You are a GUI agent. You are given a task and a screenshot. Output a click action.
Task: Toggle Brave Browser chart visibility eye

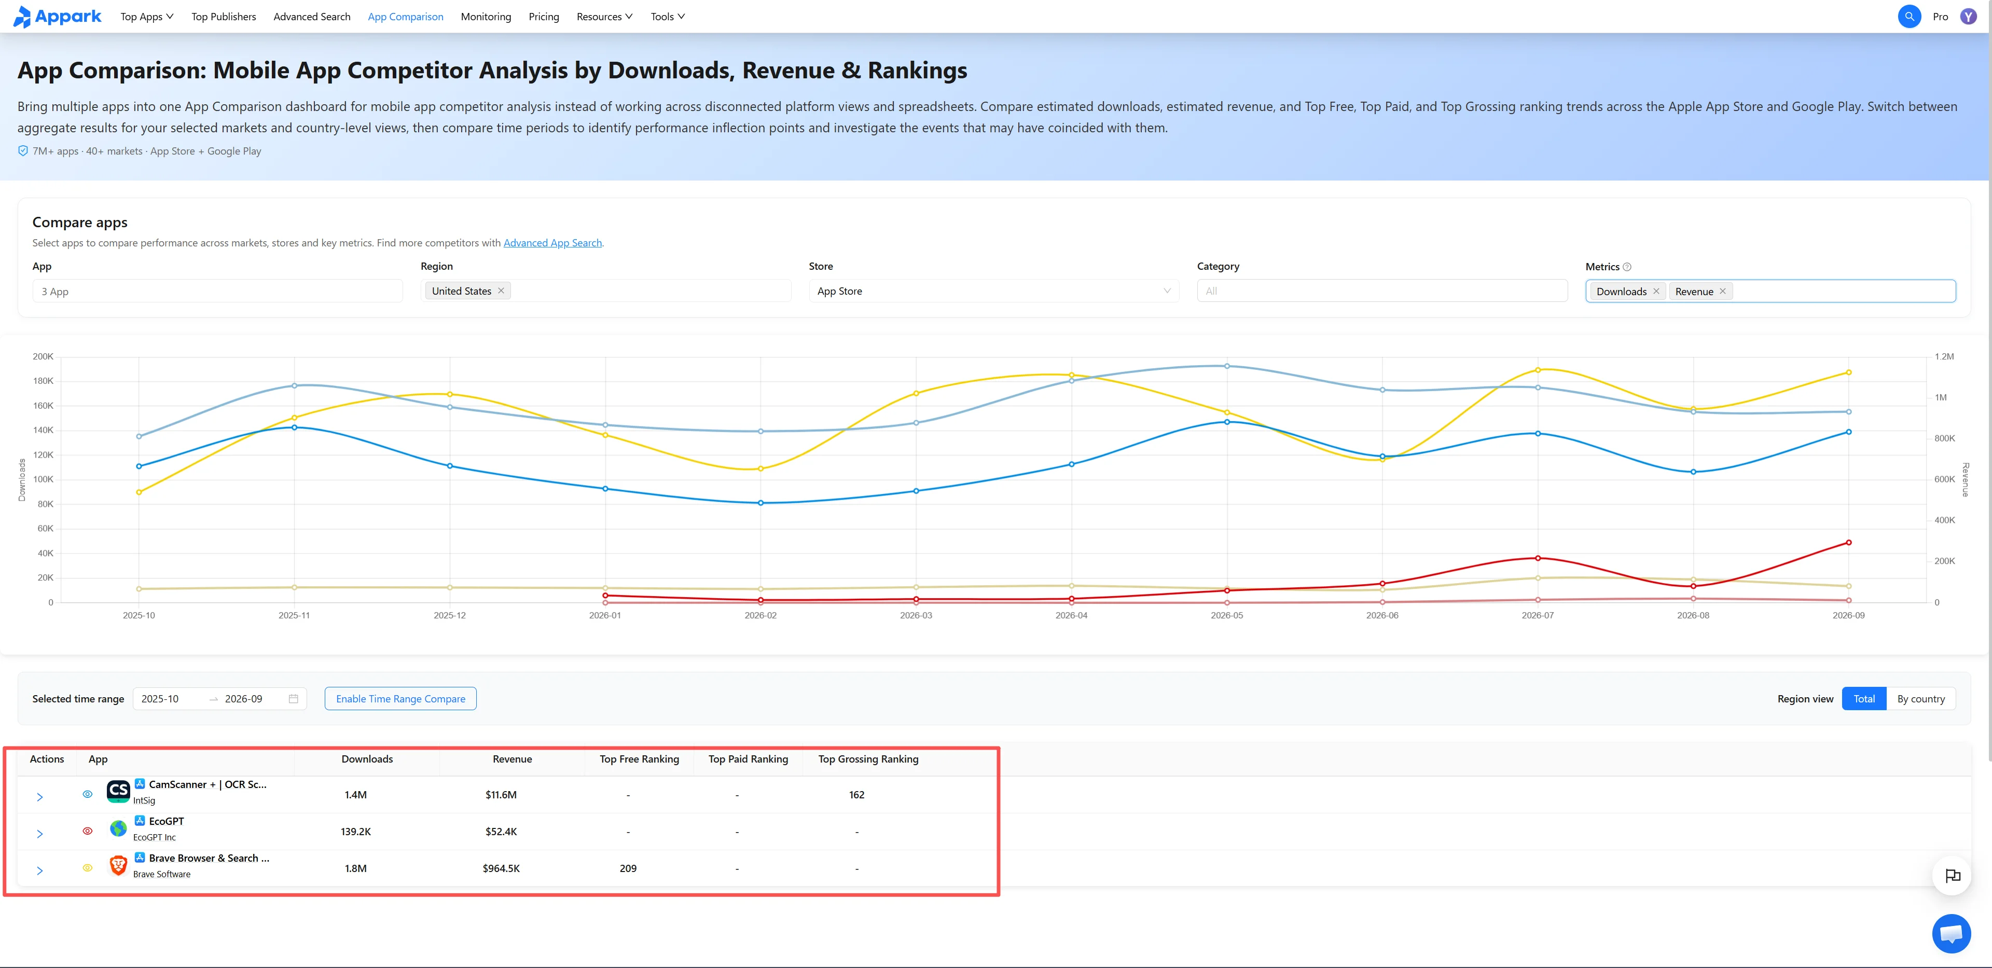[87, 868]
